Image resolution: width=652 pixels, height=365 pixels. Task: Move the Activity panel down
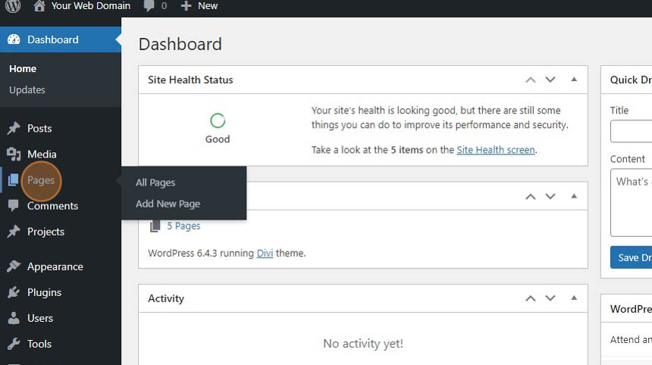coord(550,298)
